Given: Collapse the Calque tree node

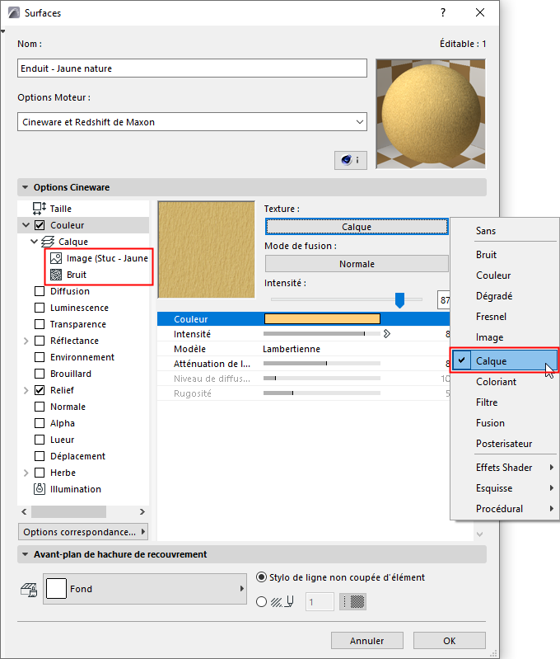Looking at the screenshot, I should 35,242.
